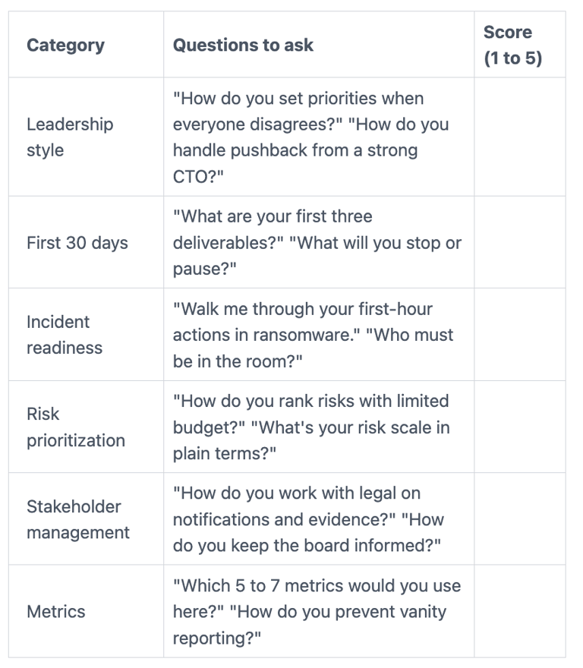Select the Risk prioritization category cell
Screen dimensions: 583x668
click(76, 427)
